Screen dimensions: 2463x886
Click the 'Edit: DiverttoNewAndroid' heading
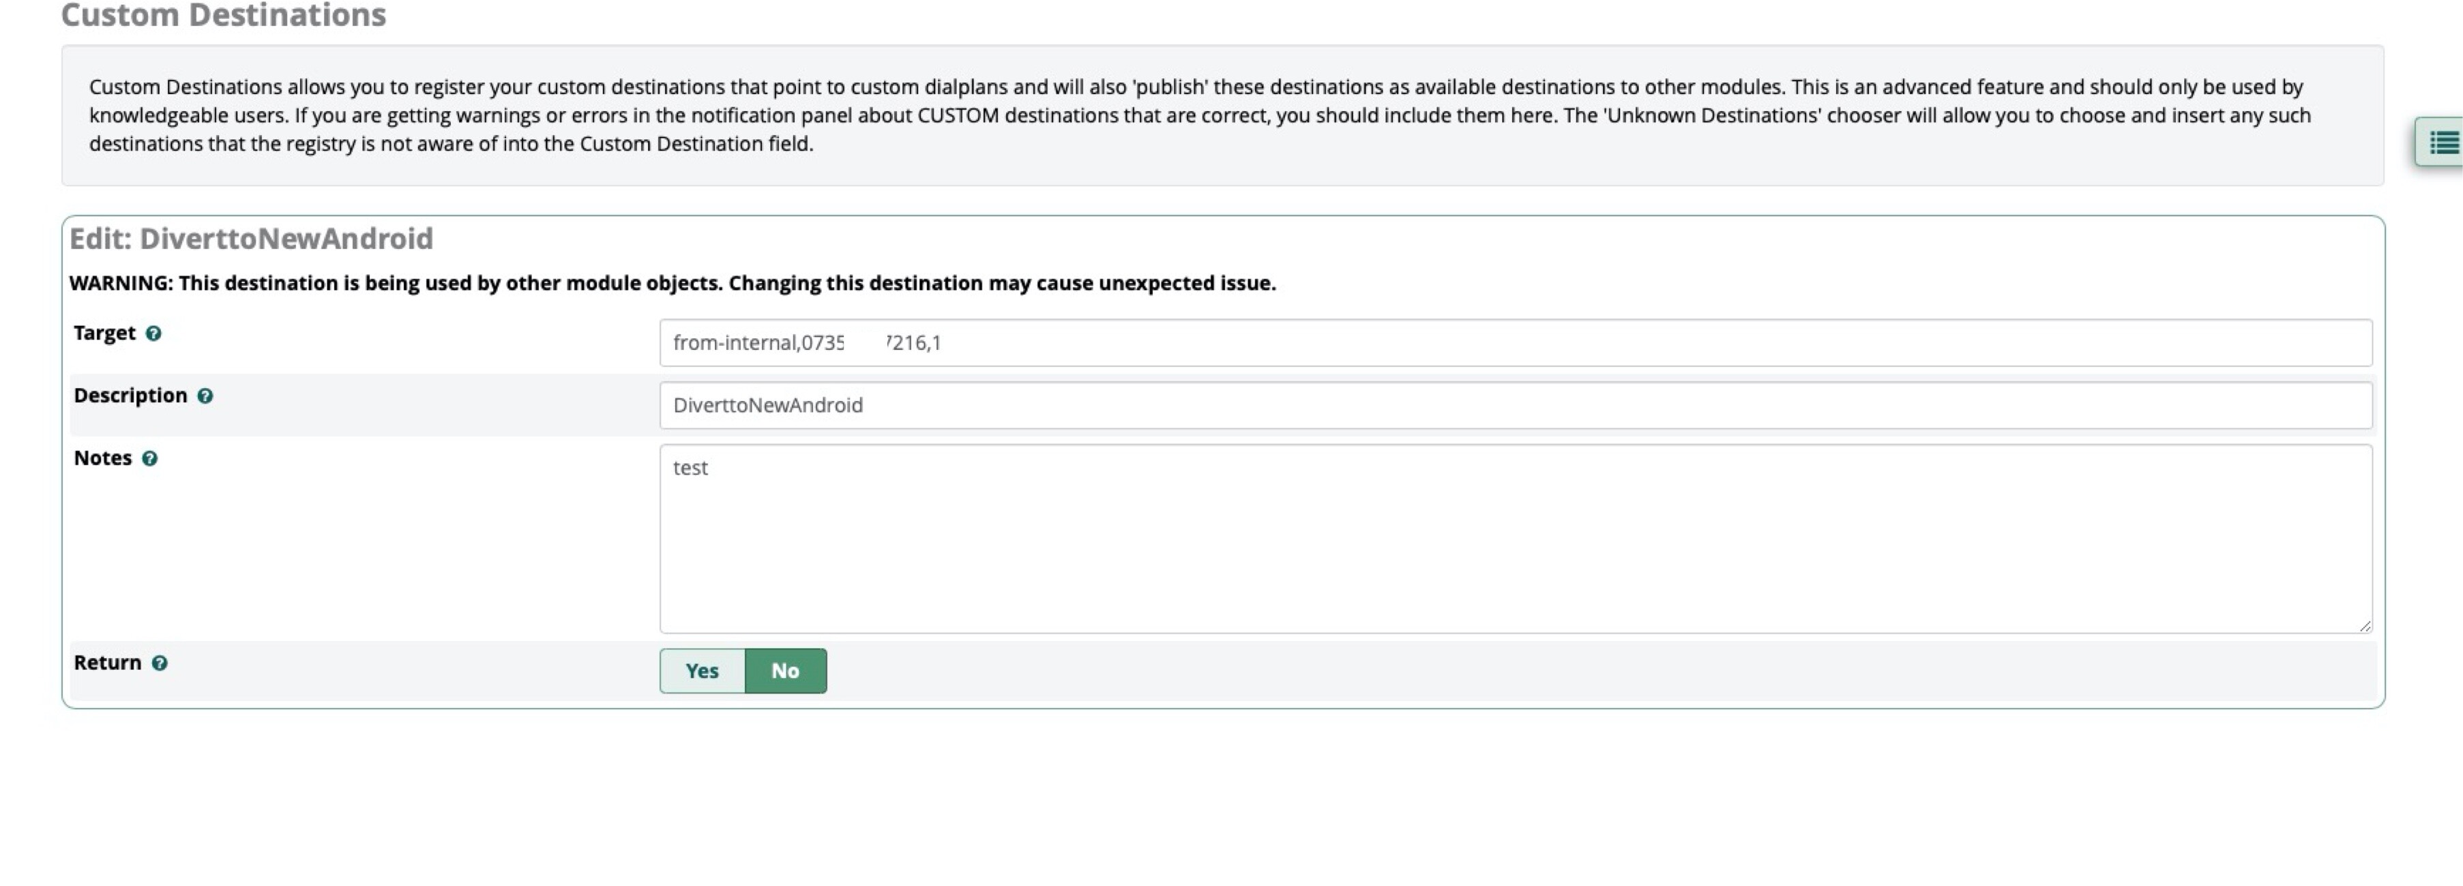[x=250, y=238]
